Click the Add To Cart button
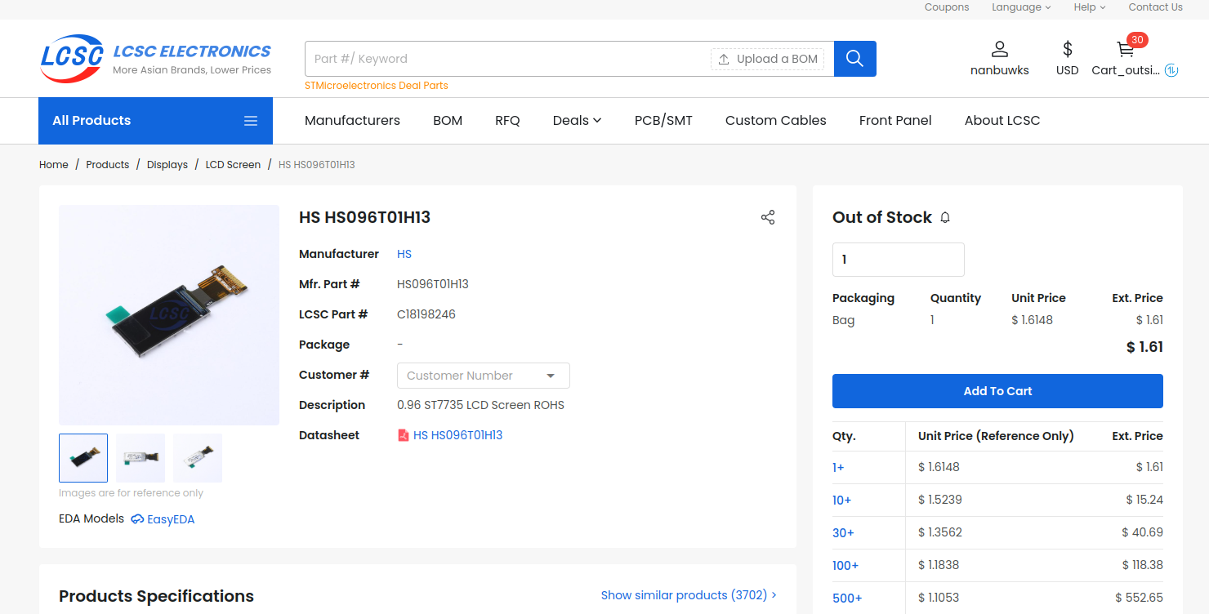The image size is (1209, 614). (x=997, y=391)
